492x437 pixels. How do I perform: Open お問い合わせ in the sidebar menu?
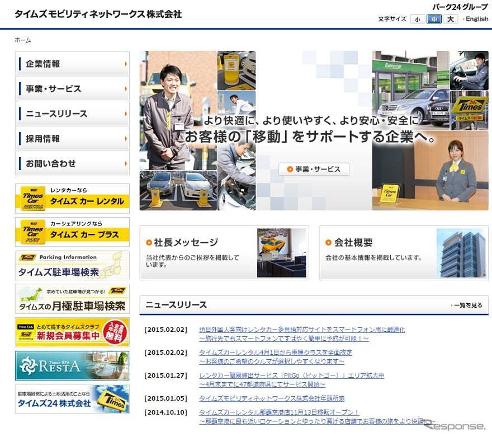pyautogui.click(x=50, y=163)
